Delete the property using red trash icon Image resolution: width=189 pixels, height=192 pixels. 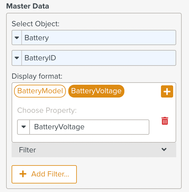165,121
